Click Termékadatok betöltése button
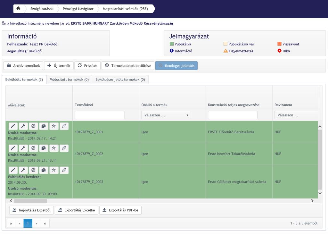Screen dimensions: 328x236 click(x=128, y=65)
